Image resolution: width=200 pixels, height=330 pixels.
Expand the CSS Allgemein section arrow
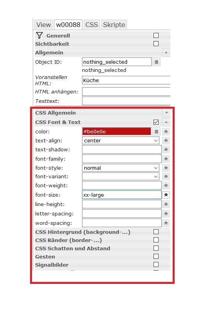coord(166,113)
